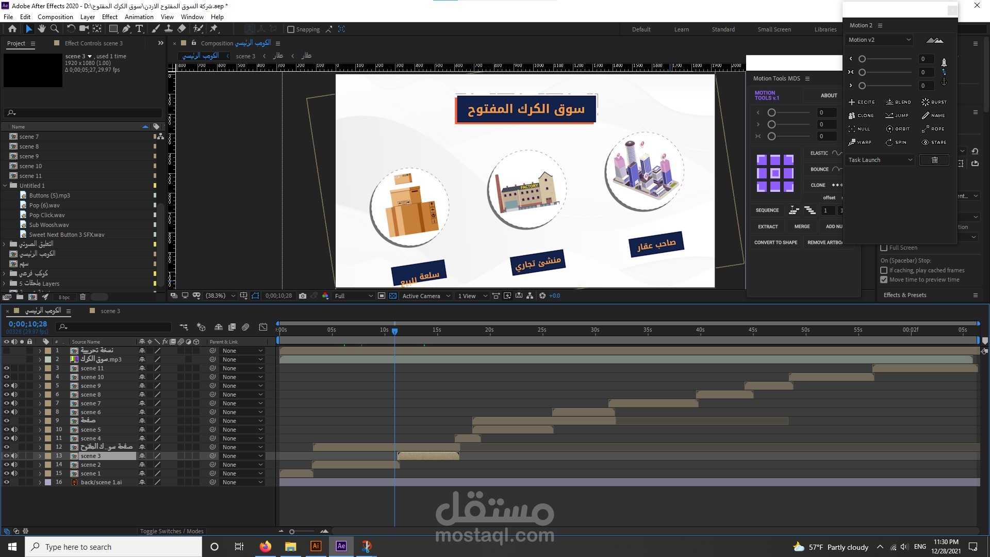This screenshot has height=557, width=990.
Task: Click the CONVERT TO SHAPE button
Action: 775,242
